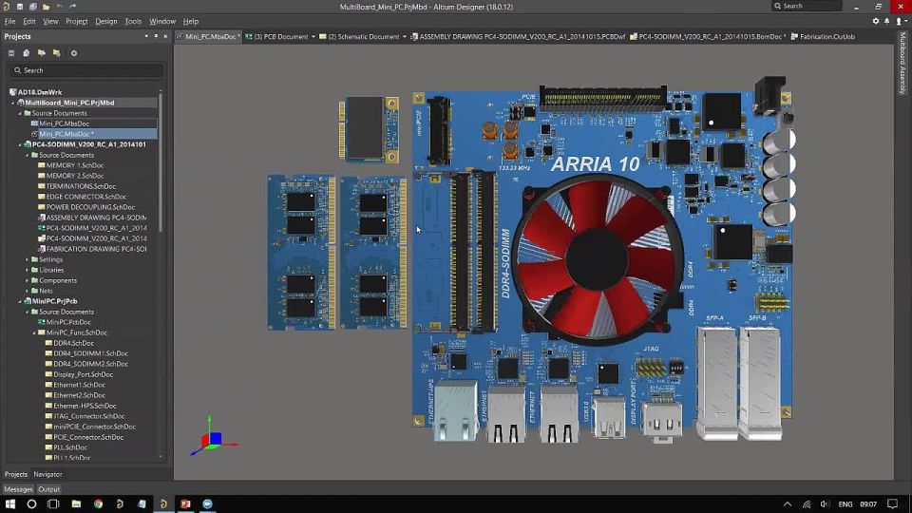Show hidden system tray icons chevron

[x=787, y=503]
